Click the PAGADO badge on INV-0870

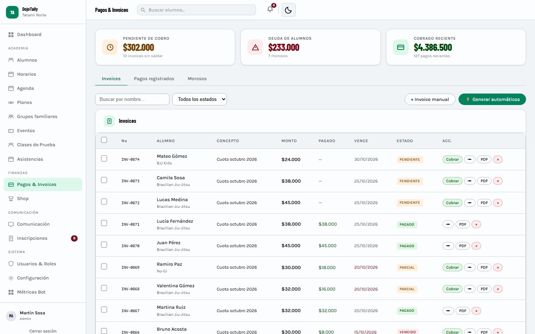[407, 246]
